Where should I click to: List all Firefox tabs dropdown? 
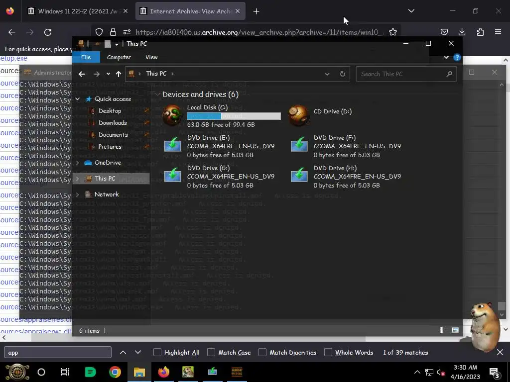tap(411, 11)
